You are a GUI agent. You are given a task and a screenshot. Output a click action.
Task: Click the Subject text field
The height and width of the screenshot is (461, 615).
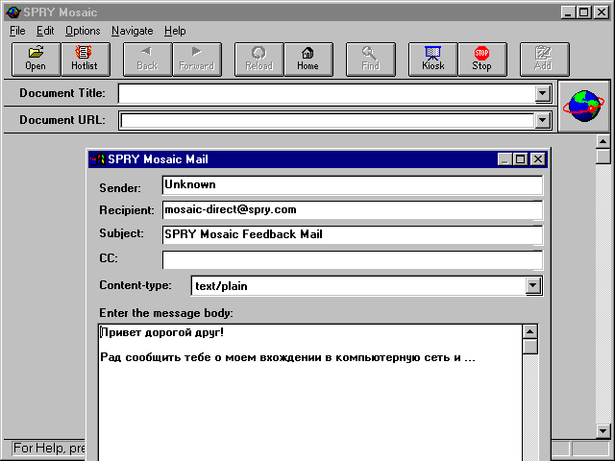click(351, 234)
